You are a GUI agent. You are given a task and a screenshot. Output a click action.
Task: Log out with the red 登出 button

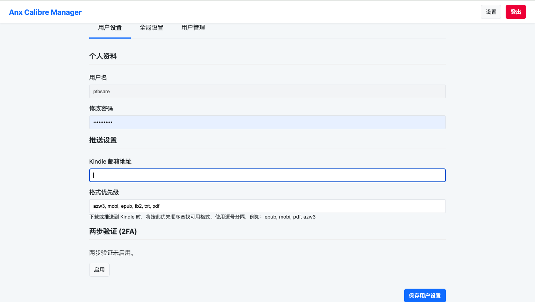click(516, 12)
